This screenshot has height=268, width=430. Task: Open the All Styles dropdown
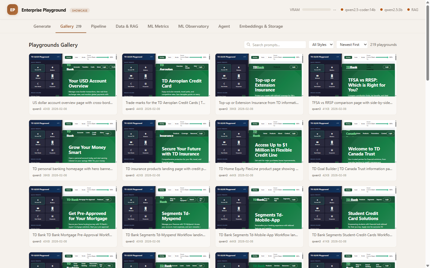pyautogui.click(x=321, y=45)
